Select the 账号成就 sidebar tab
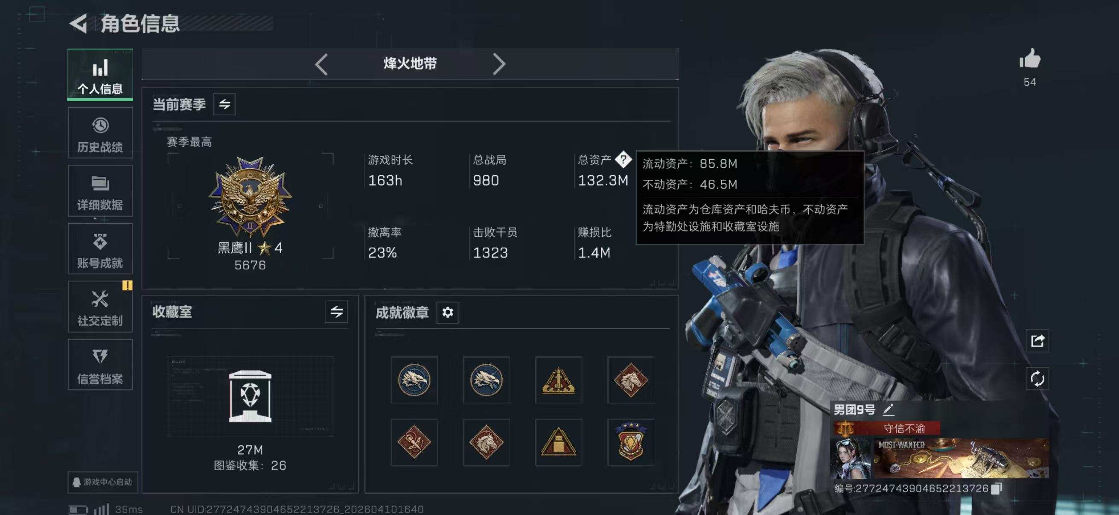 [100, 249]
